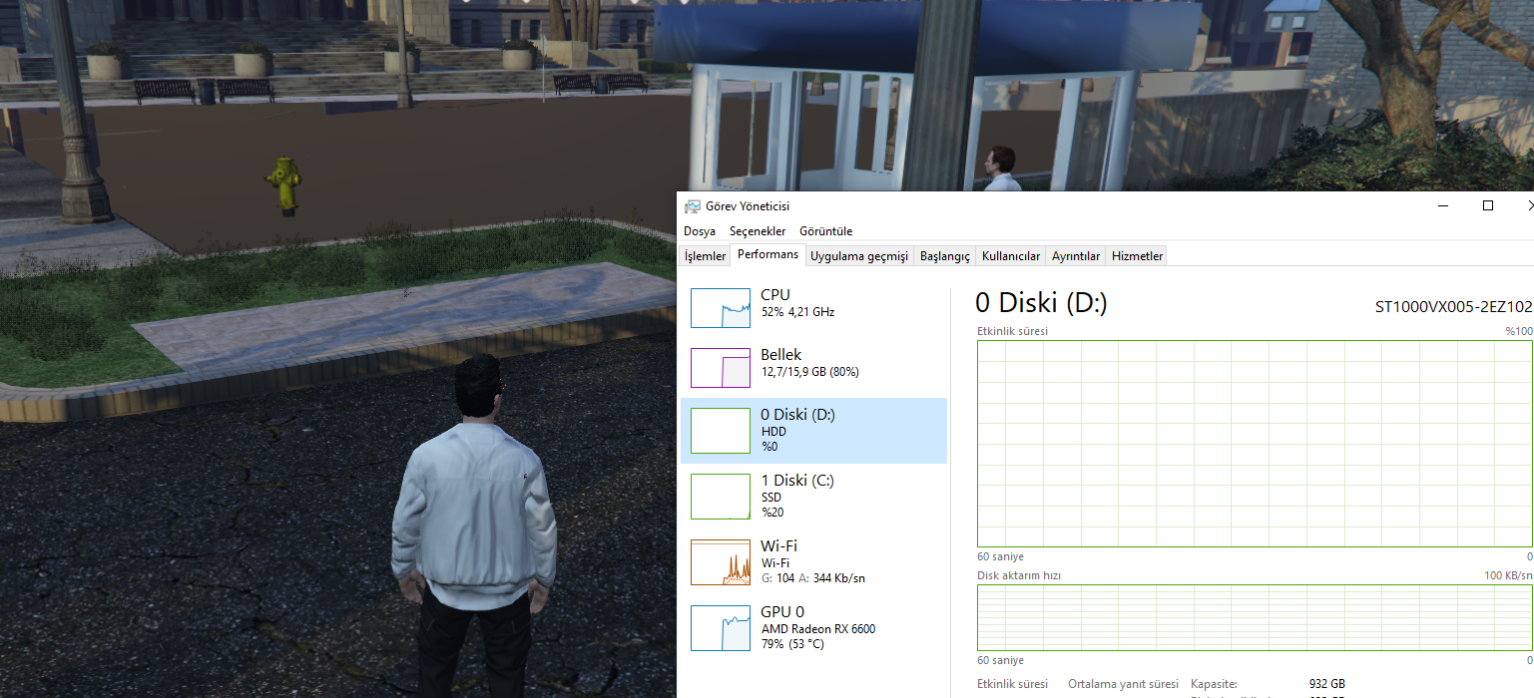Select the 0 Diski (D:) graph thumbnail
Screen dimensions: 1534x698
click(x=721, y=431)
